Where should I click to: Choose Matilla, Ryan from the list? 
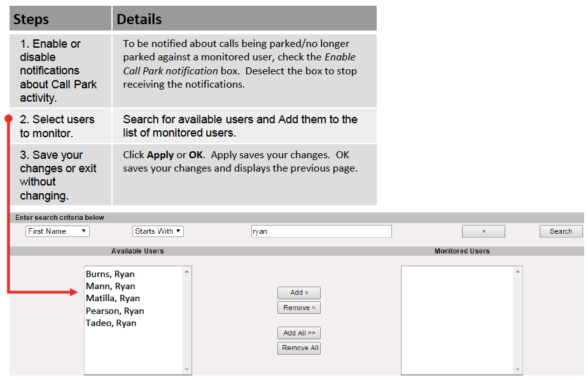[x=113, y=299]
